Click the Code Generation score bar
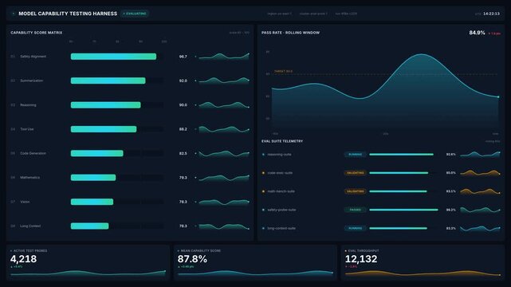This screenshot has width=511, height=287. 97,153
